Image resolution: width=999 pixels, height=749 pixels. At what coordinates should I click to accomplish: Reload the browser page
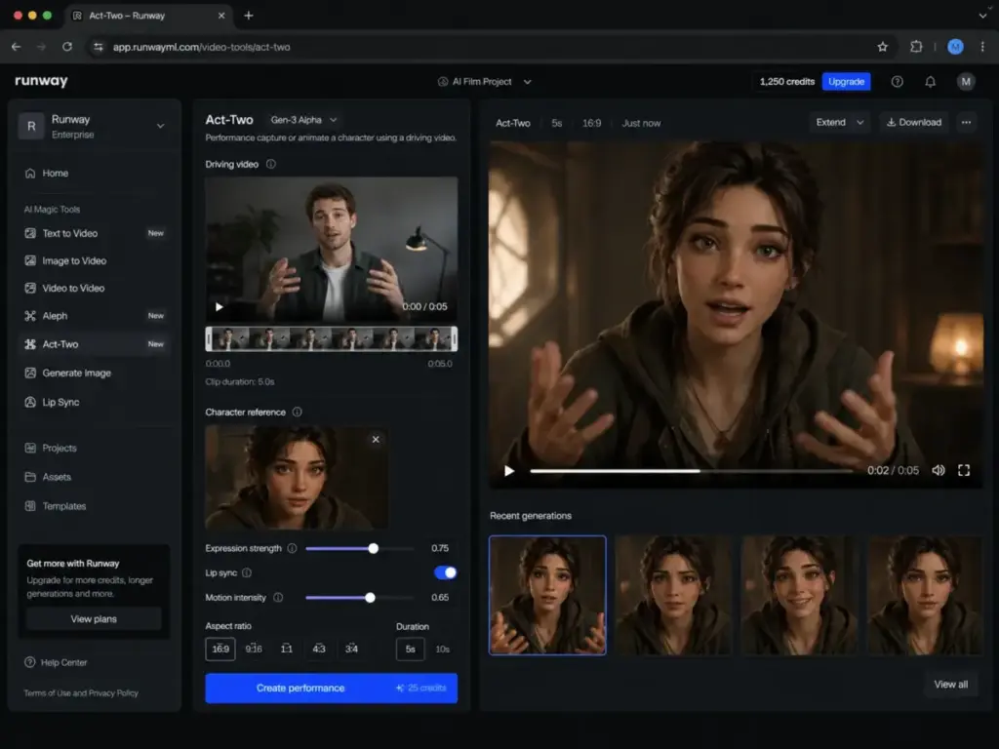[x=67, y=47]
